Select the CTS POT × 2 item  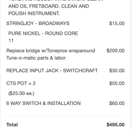point(21,83)
